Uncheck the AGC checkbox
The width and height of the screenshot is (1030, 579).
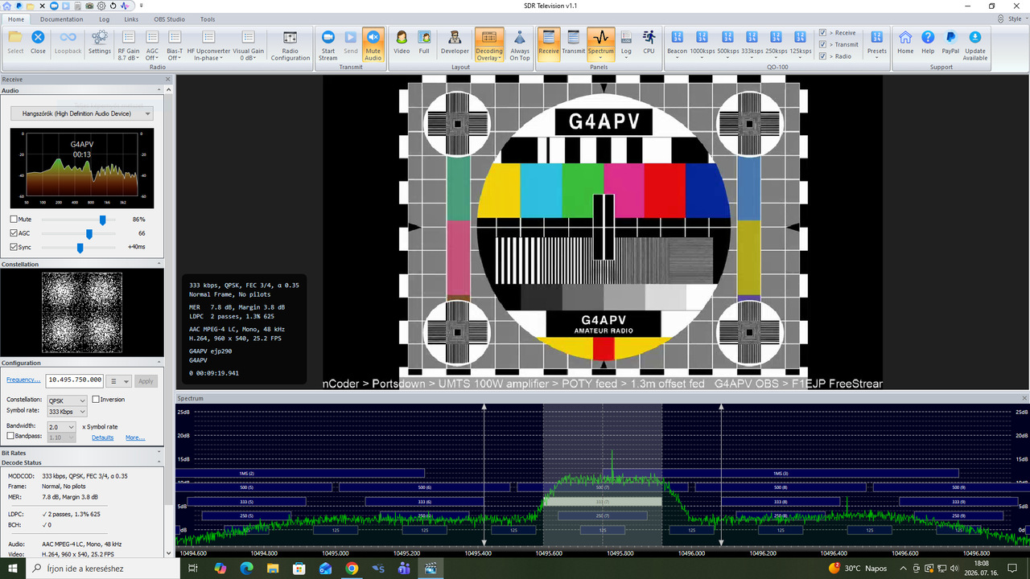tap(14, 233)
